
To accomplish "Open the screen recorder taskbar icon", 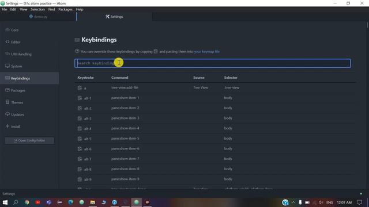I will pyautogui.click(x=148, y=202).
